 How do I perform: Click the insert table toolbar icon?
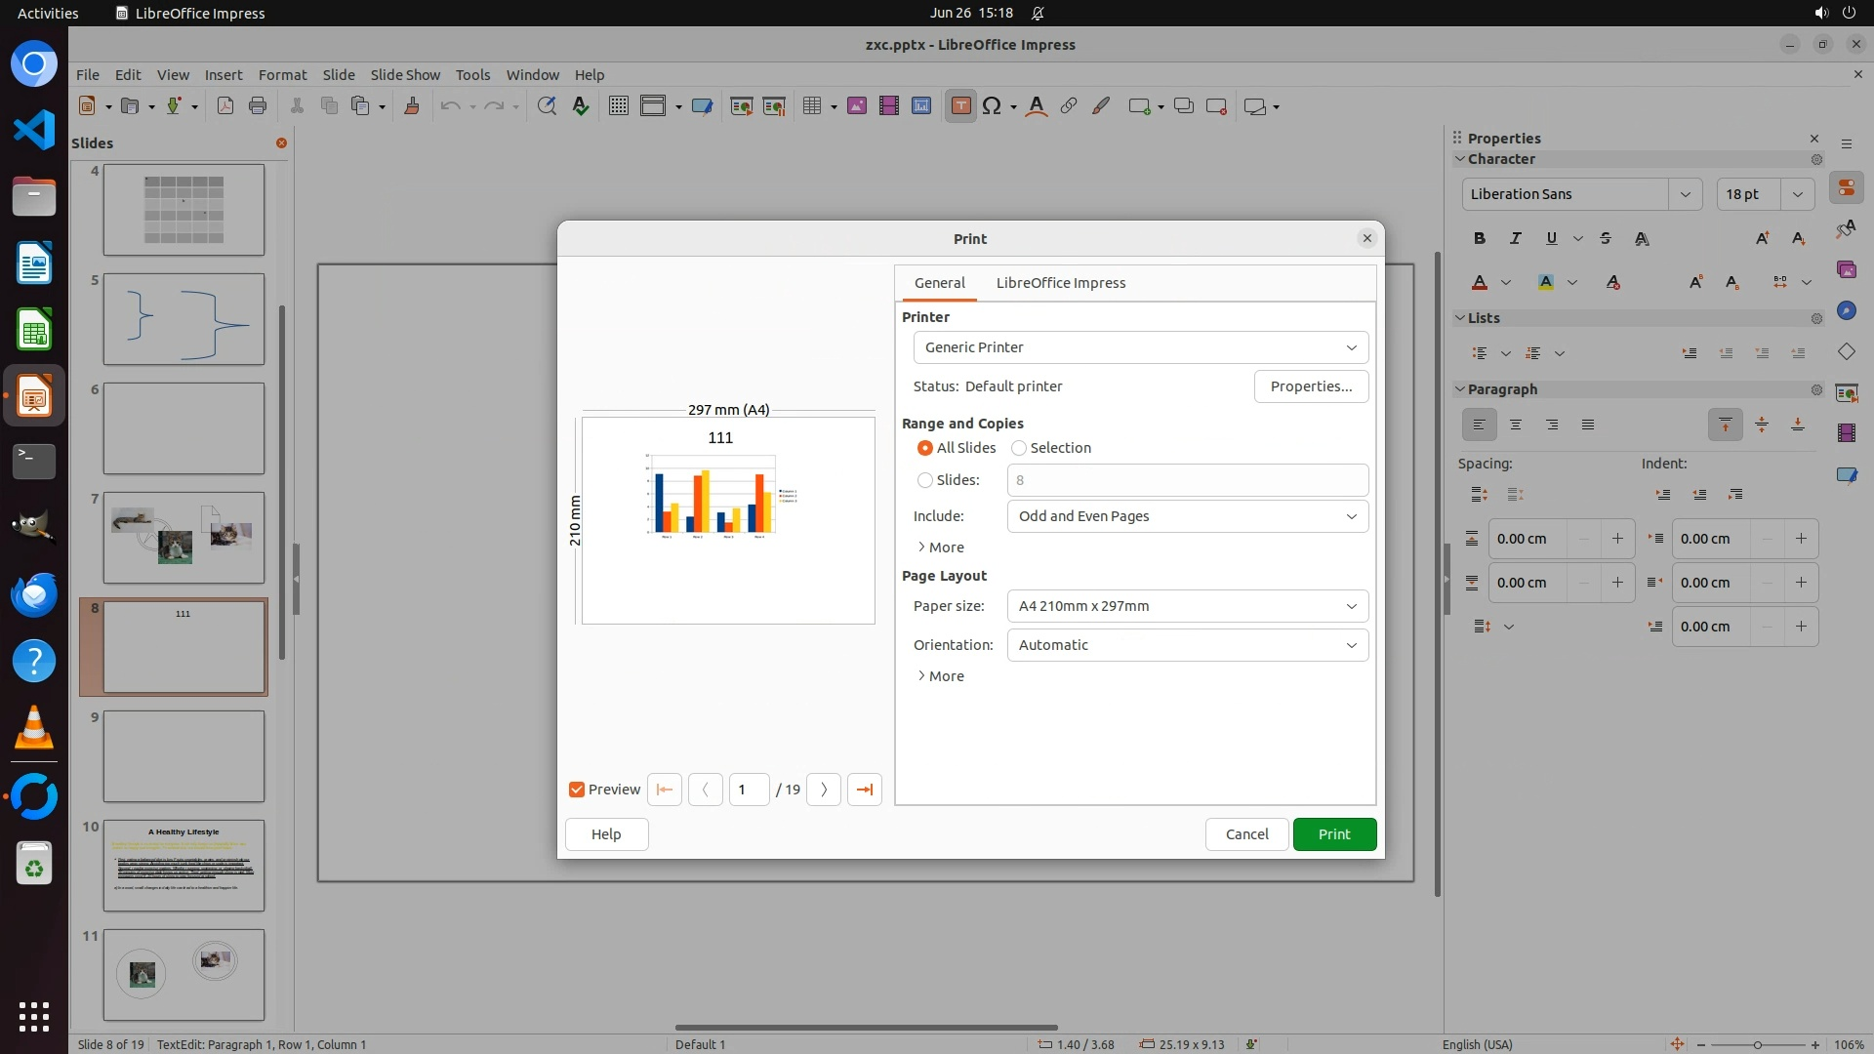811,106
